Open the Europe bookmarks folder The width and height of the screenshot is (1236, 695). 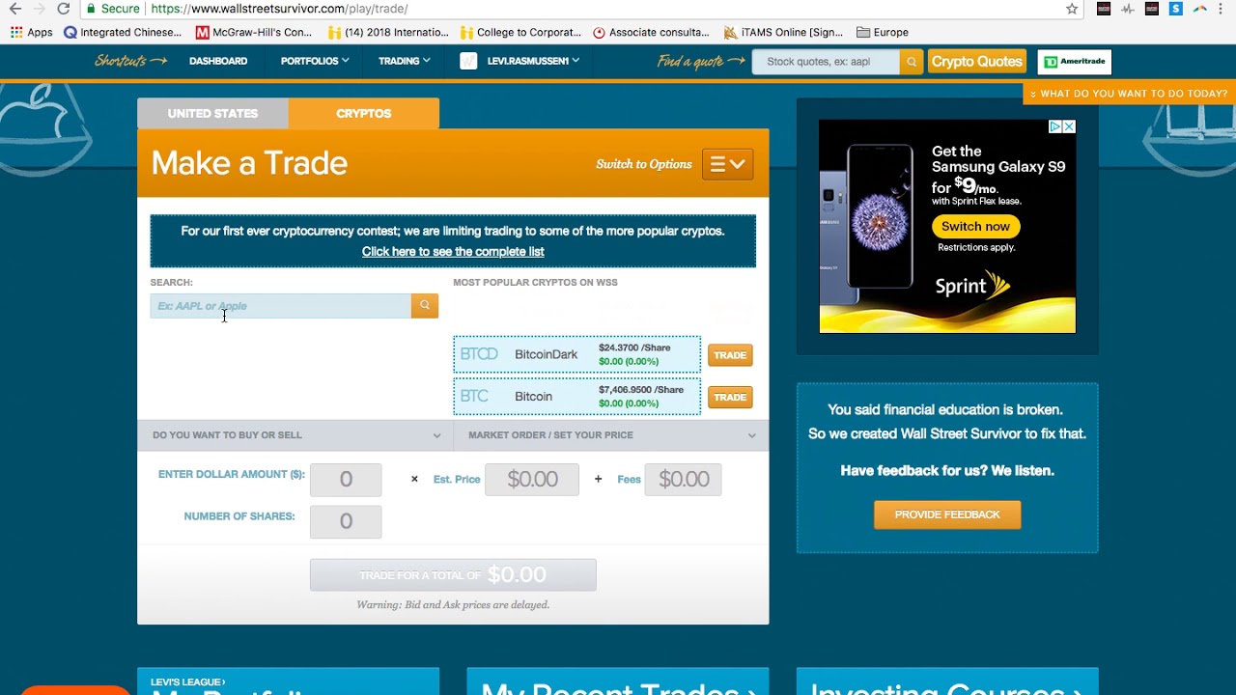(x=883, y=32)
